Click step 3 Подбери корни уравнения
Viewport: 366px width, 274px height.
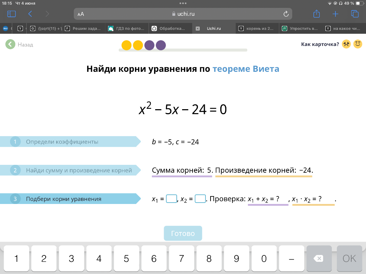point(70,199)
